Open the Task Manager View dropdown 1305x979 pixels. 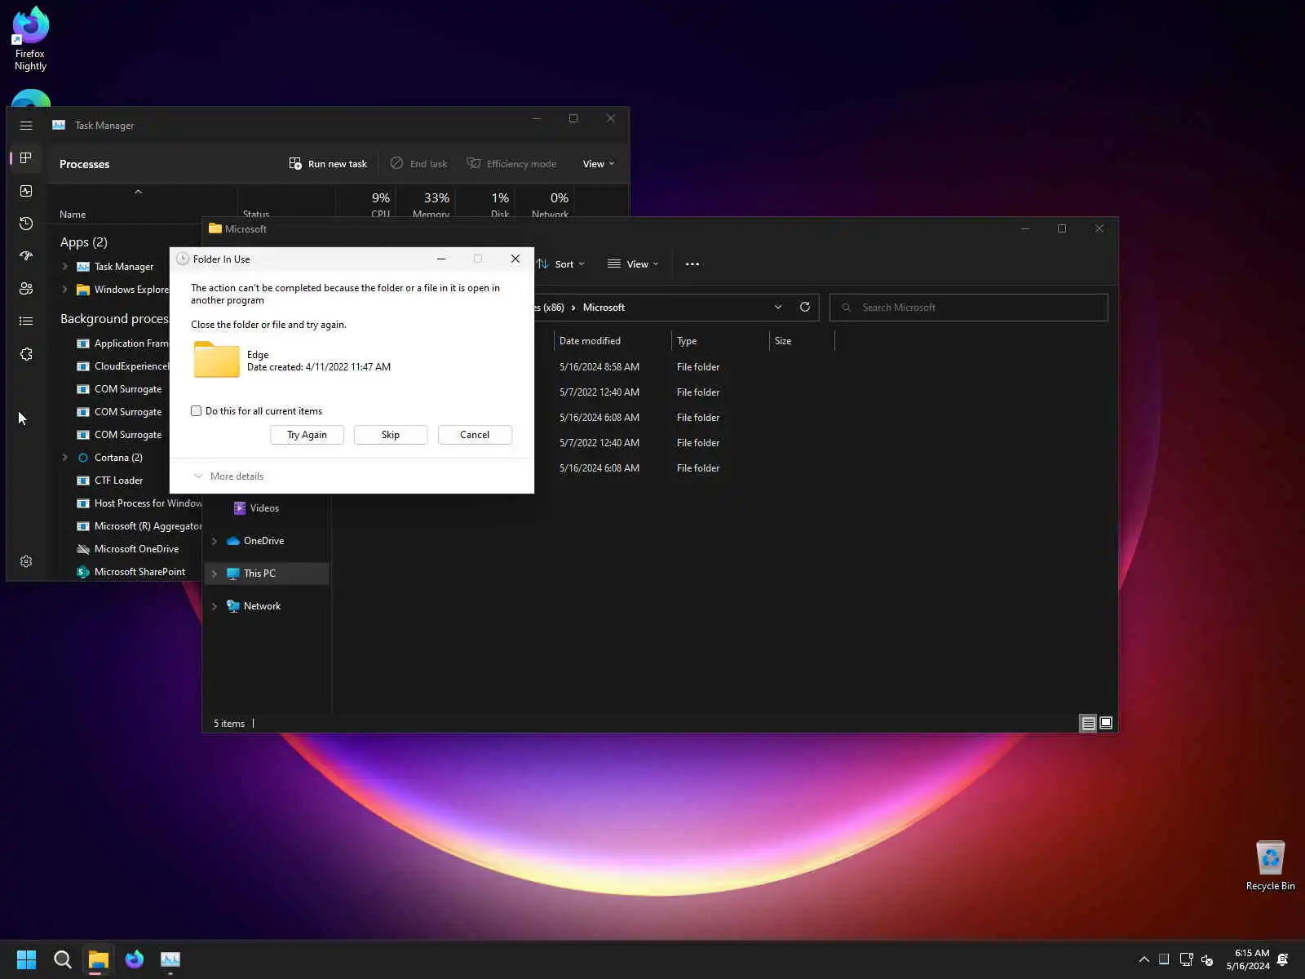click(x=599, y=164)
